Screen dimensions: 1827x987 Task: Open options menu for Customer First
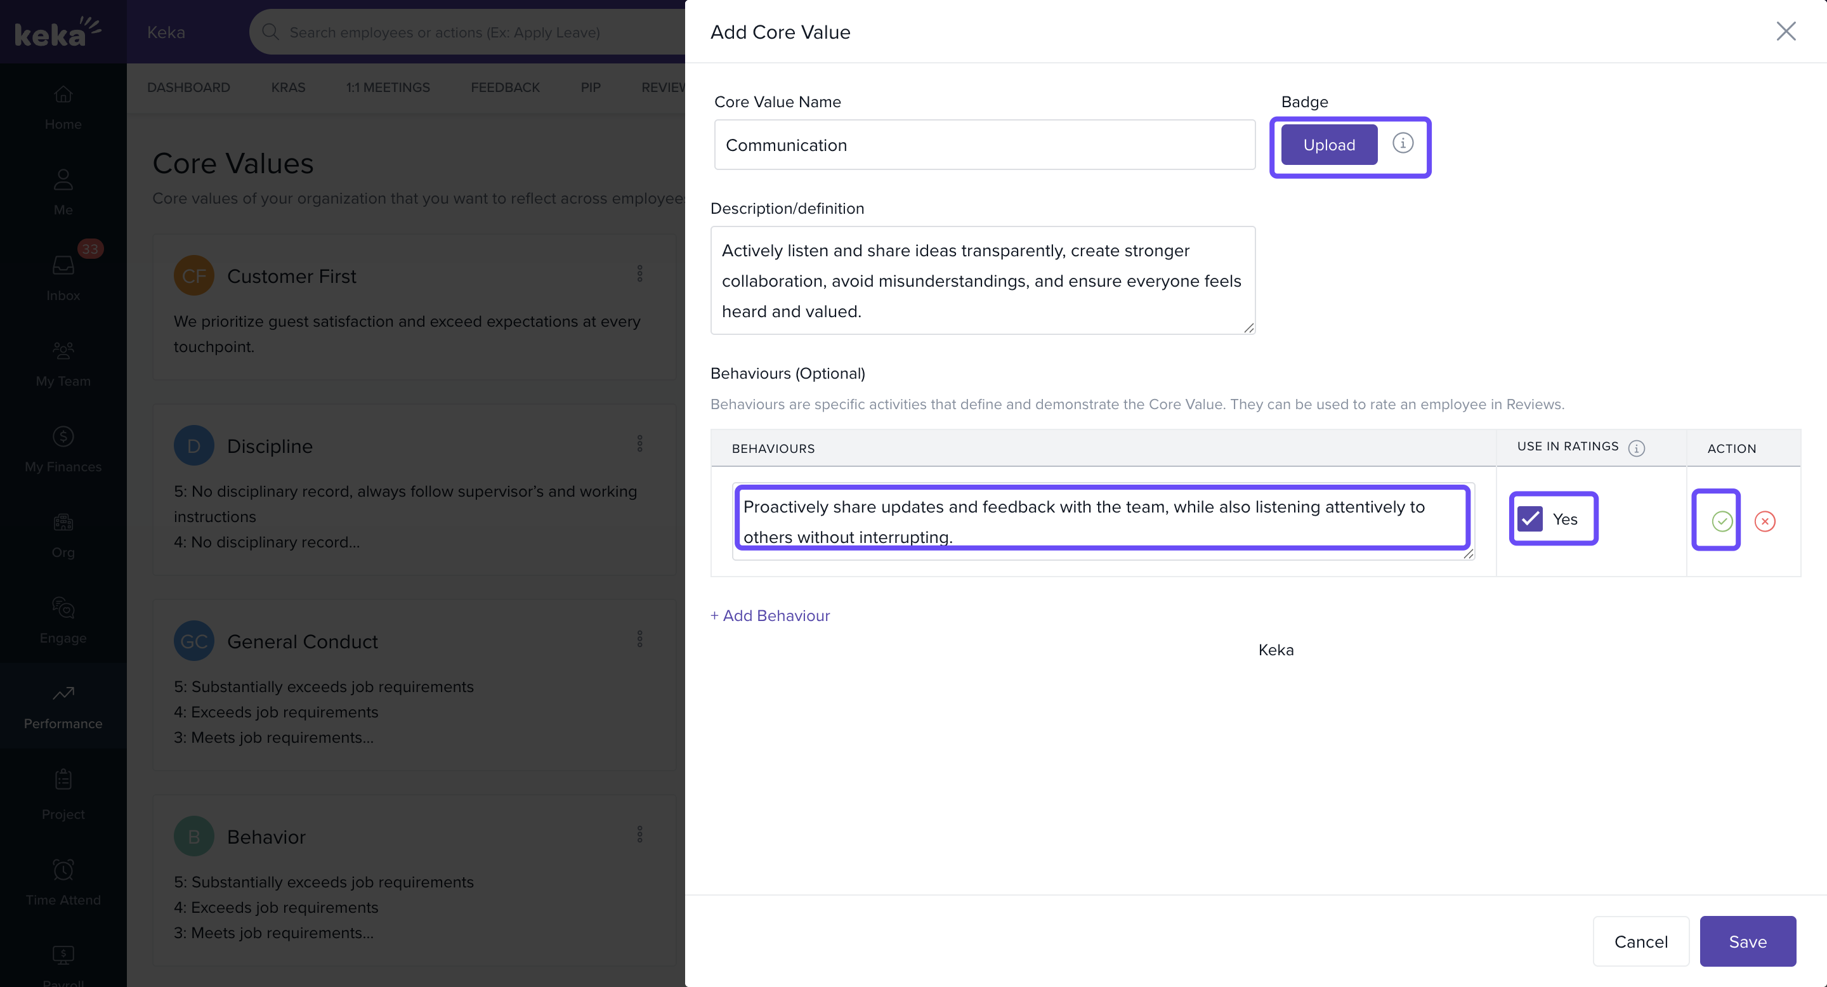(x=639, y=273)
